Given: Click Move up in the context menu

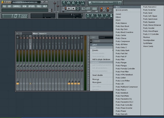Looking at the screenshot, I should point(101,79).
